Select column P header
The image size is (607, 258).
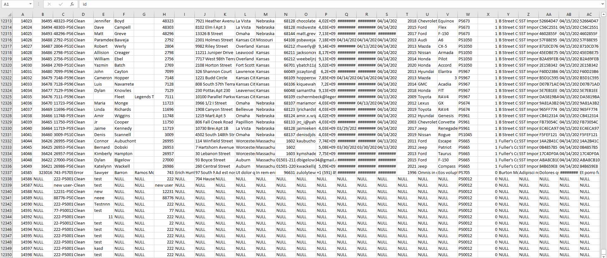coord(326,14)
